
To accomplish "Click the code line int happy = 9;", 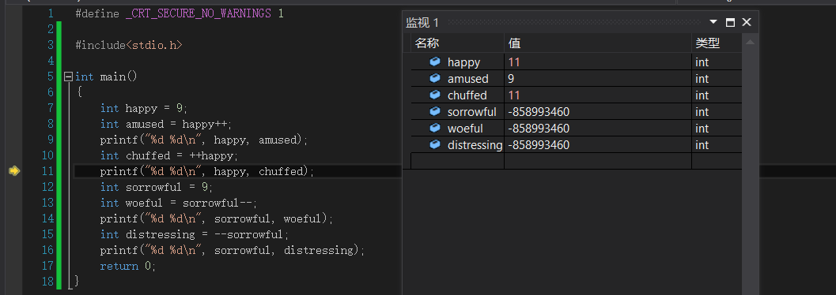I will tap(144, 108).
